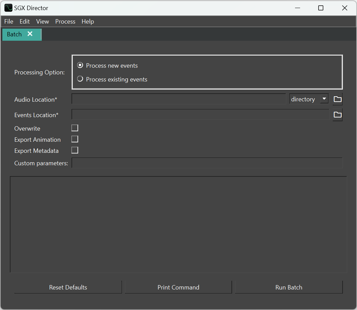The image size is (357, 310).
Task: Open the folder browser for Events Location
Action: click(337, 115)
